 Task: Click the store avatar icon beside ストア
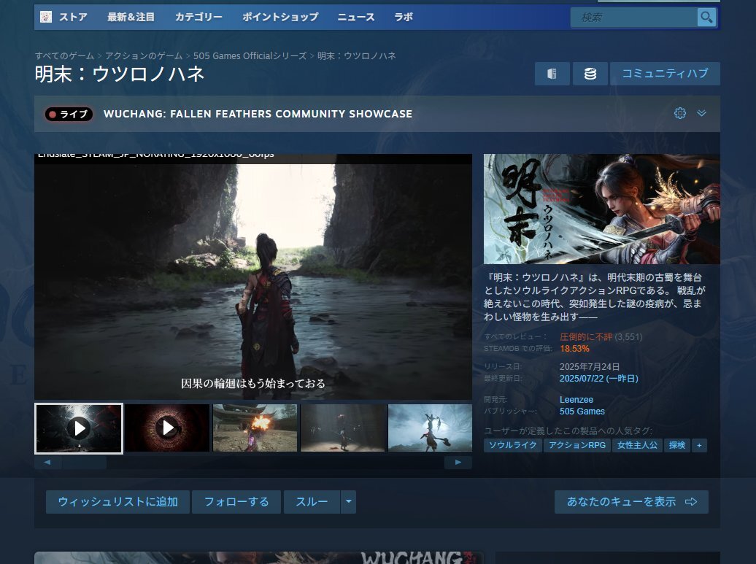[x=46, y=17]
